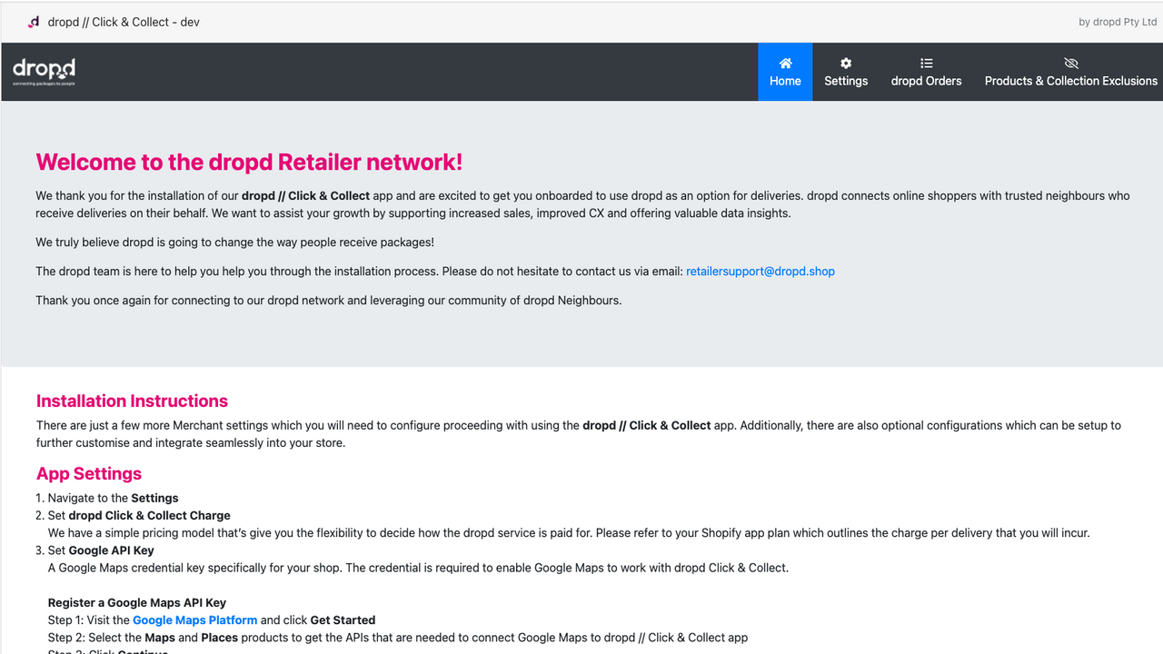Click the Home house icon

point(785,63)
